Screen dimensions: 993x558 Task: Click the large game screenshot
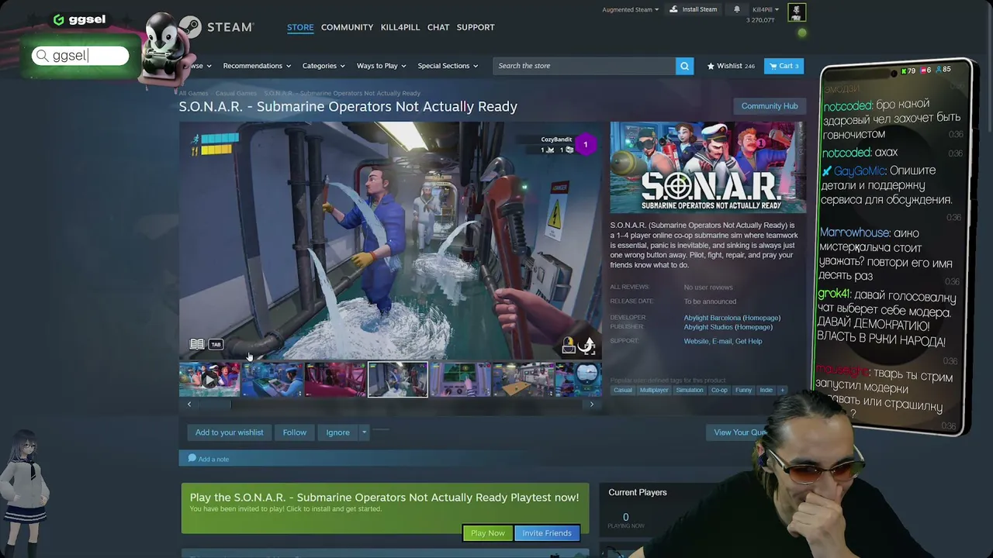[x=390, y=240]
